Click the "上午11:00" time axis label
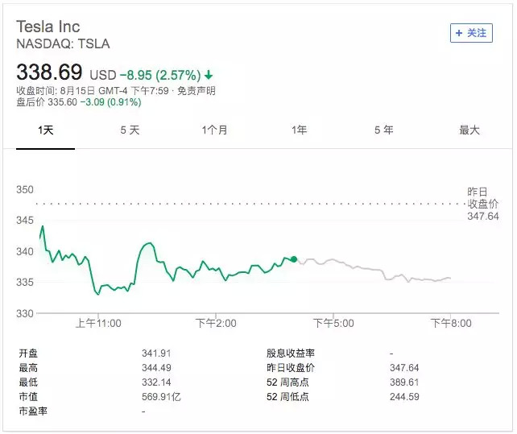 tap(98, 323)
